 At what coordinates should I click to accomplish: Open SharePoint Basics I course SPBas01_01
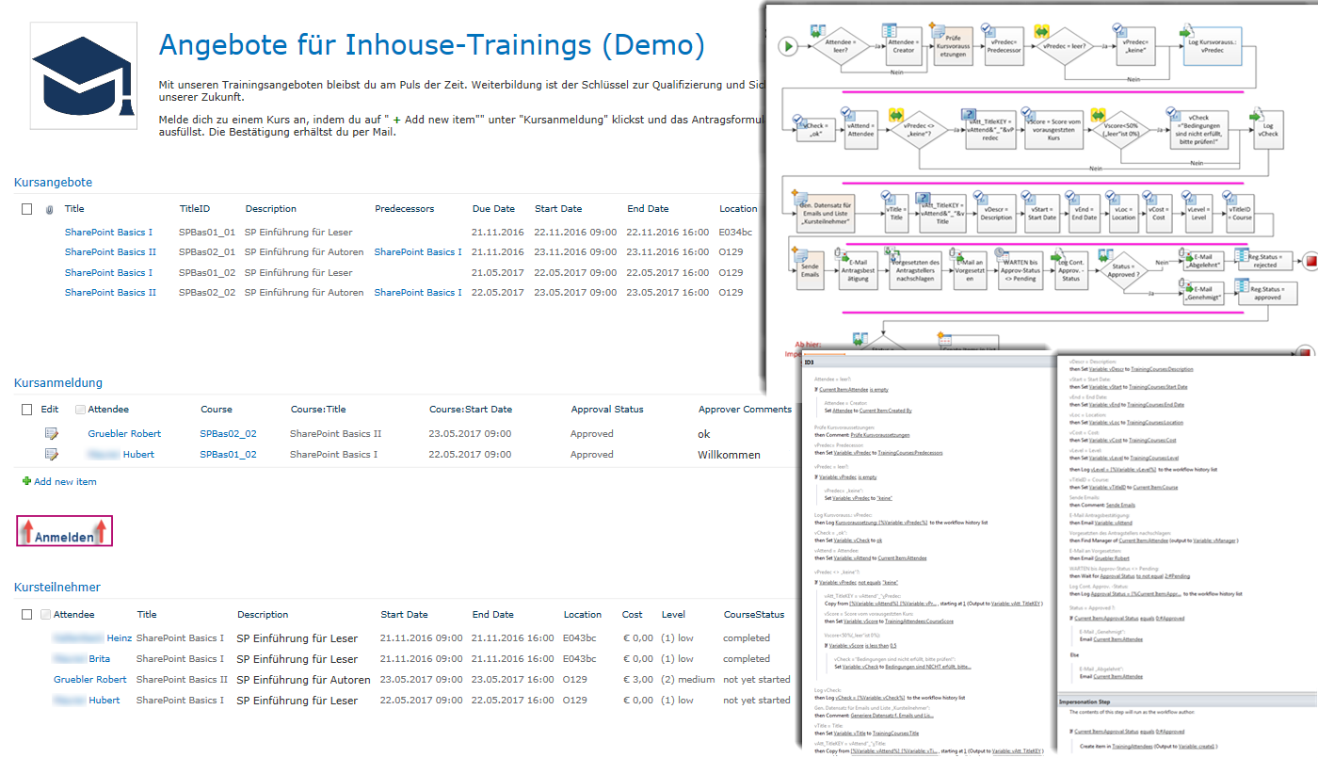[x=108, y=232]
